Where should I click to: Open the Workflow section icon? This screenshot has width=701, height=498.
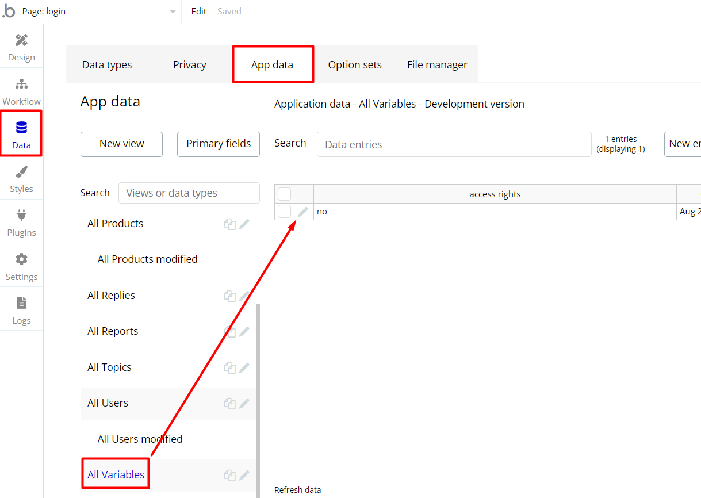(21, 85)
